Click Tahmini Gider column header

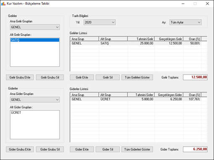point(141,95)
